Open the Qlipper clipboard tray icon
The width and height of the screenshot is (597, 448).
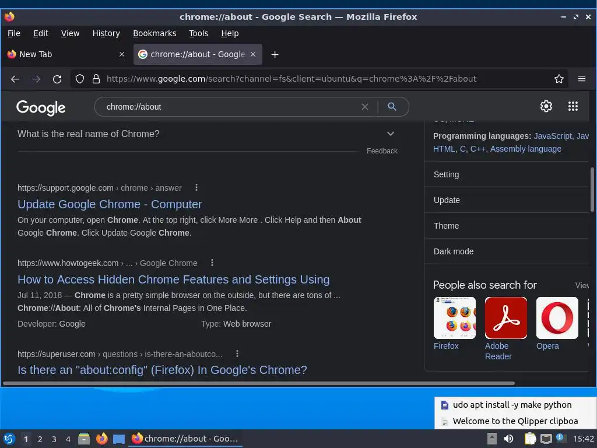[530, 439]
